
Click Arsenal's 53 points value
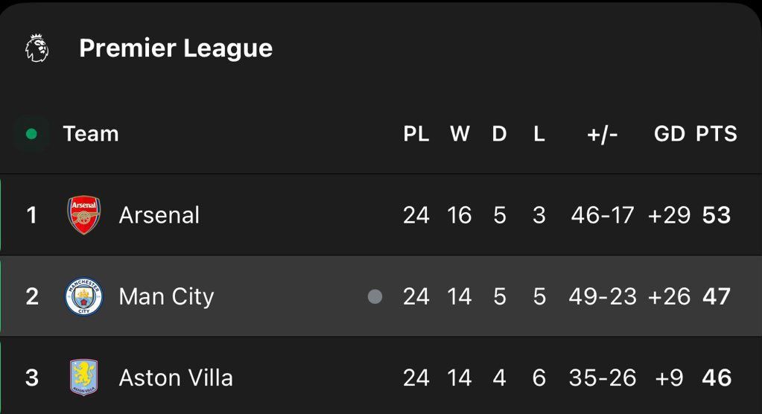click(x=716, y=215)
